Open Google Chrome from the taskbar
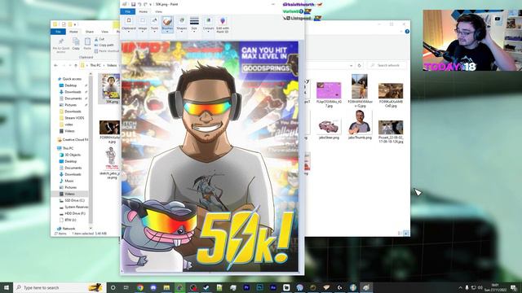Image resolution: width=522 pixels, height=293 pixels. (139, 287)
